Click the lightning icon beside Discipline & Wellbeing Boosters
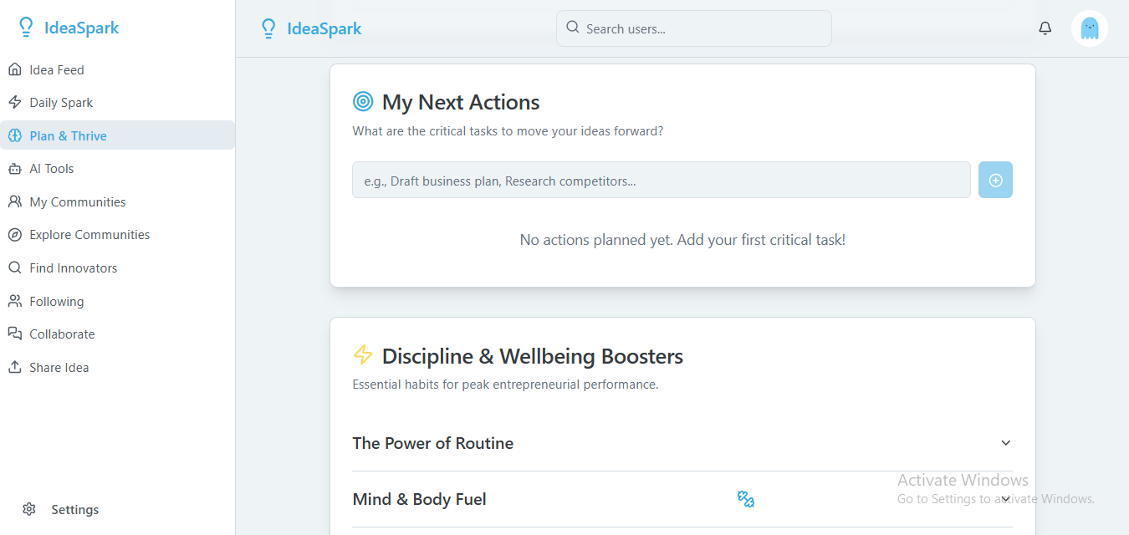 pyautogui.click(x=363, y=355)
